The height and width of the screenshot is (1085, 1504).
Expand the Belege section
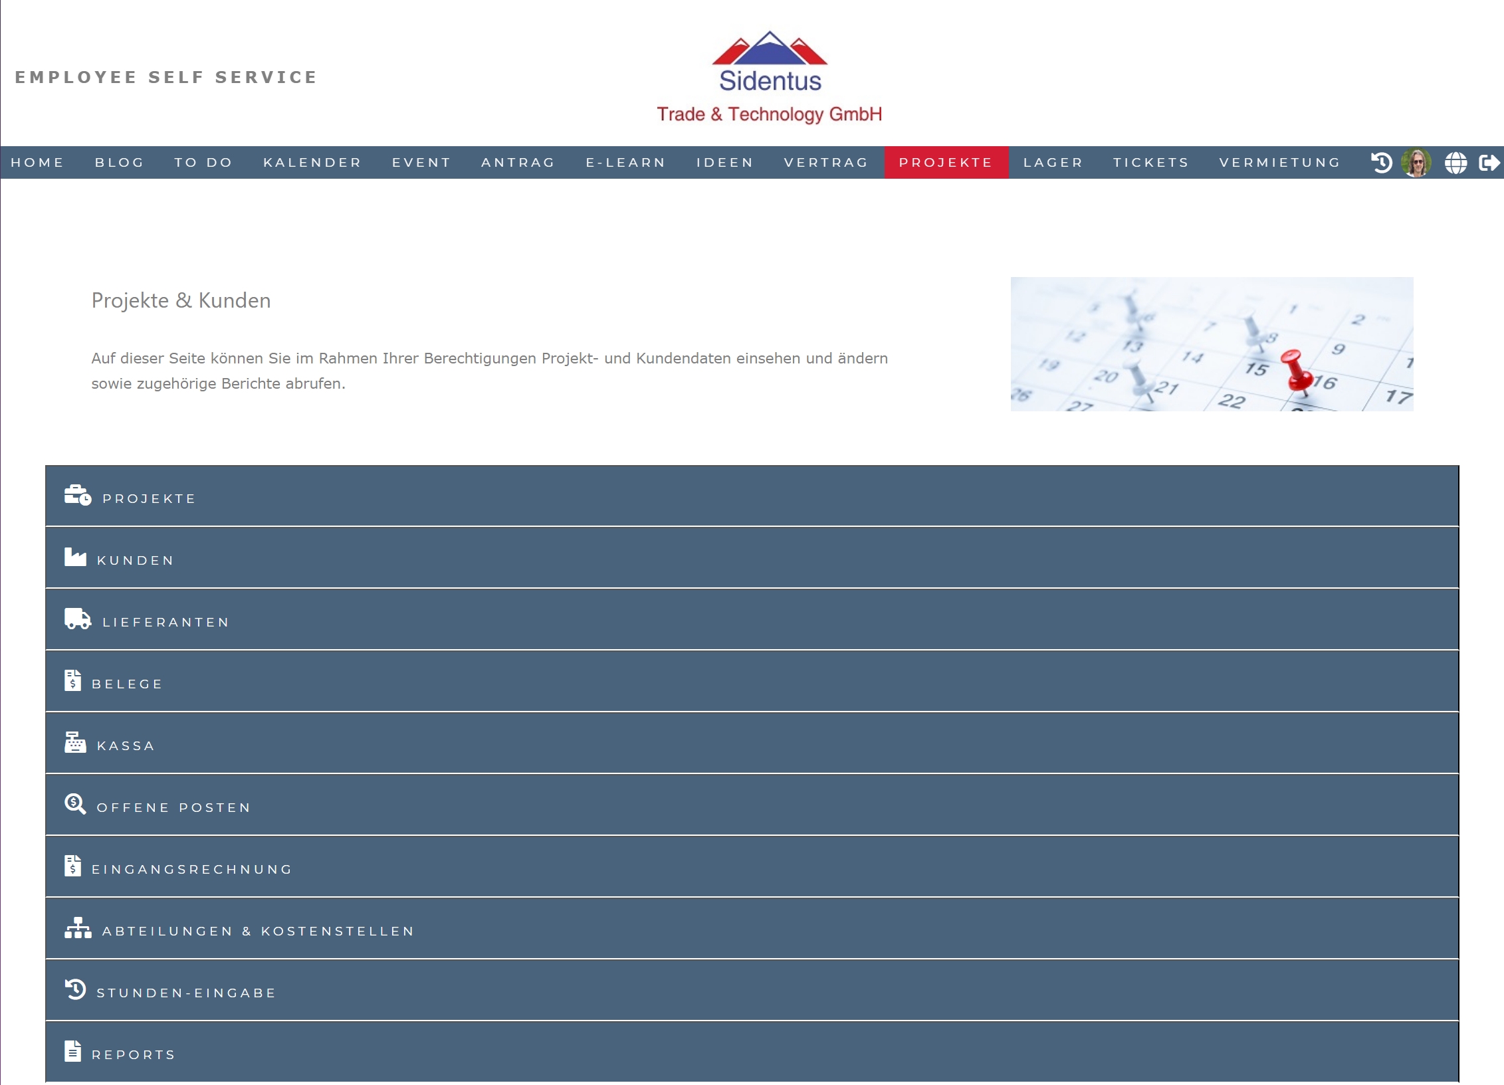(x=127, y=684)
